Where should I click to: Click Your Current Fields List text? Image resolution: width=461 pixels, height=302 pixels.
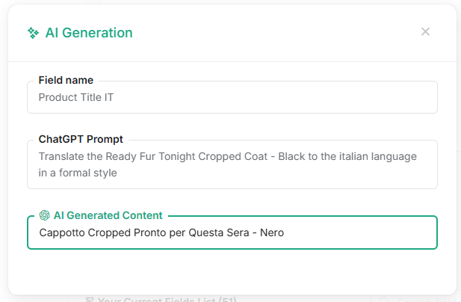(x=167, y=300)
